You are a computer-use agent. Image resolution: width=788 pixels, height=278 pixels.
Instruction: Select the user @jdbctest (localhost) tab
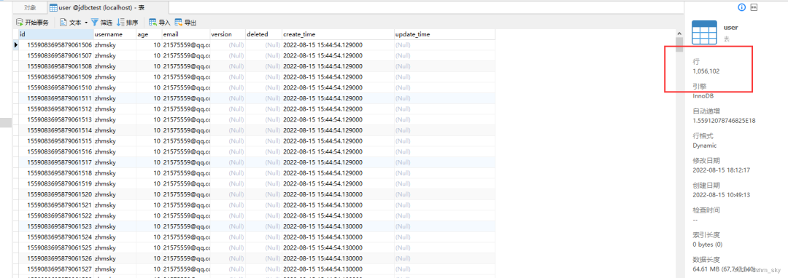pyautogui.click(x=108, y=7)
